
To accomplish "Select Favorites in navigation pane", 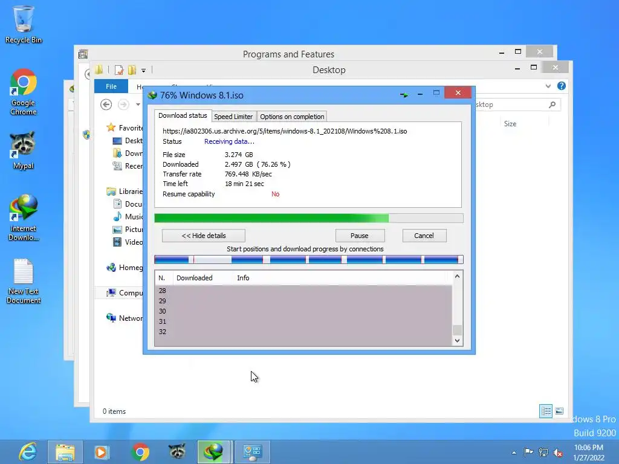I will 125,127.
